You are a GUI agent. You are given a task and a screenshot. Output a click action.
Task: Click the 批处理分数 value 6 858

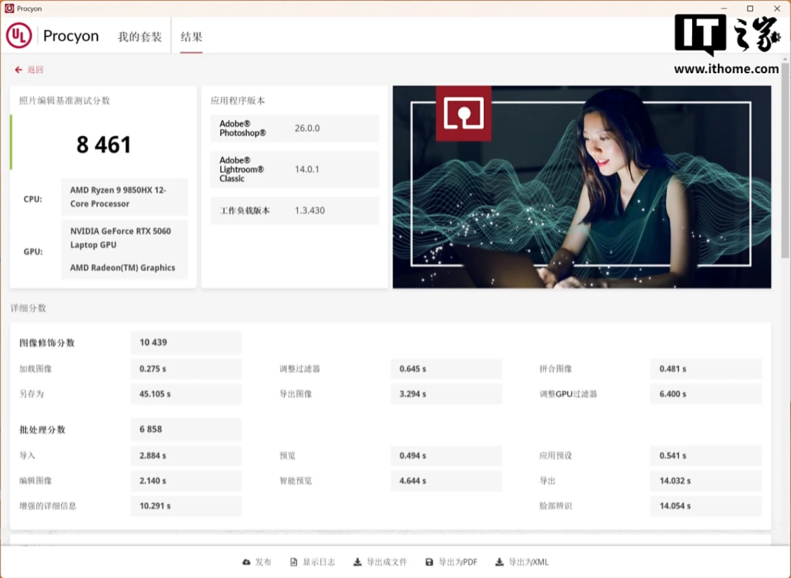point(186,429)
